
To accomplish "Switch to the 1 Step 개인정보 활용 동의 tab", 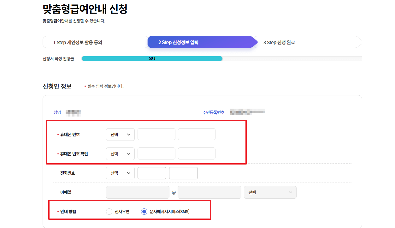I will (95, 42).
